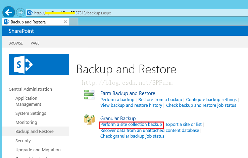Click Check backup and restore job status
The height and width of the screenshot is (158, 248).
(x=201, y=105)
